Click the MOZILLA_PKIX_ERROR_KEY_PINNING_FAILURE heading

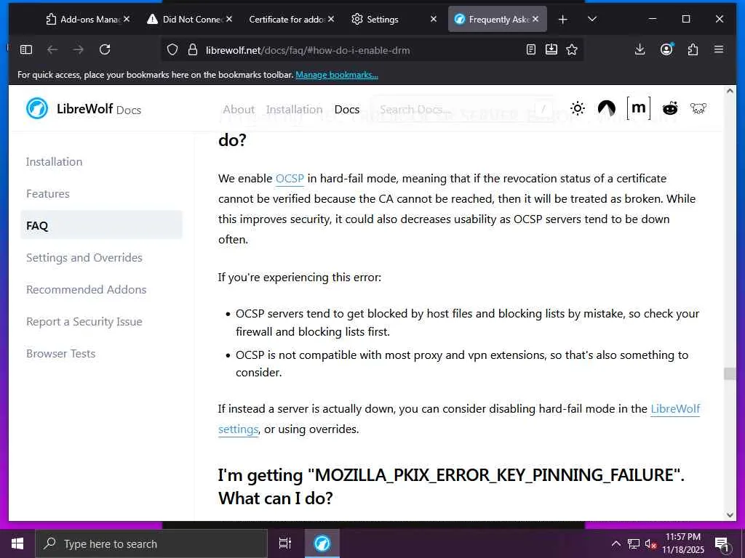coord(451,486)
